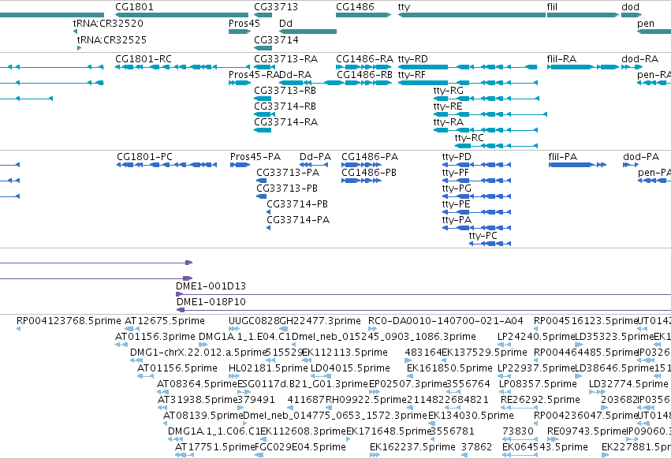671x459 pixels.
Task: Select protein fliI-PA feature
Action: [577, 165]
